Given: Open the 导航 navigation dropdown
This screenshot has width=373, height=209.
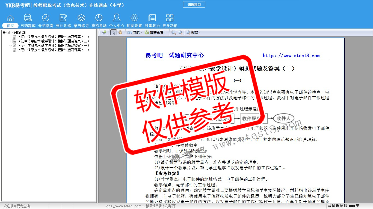Looking at the screenshot, I should pyautogui.click(x=135, y=32).
